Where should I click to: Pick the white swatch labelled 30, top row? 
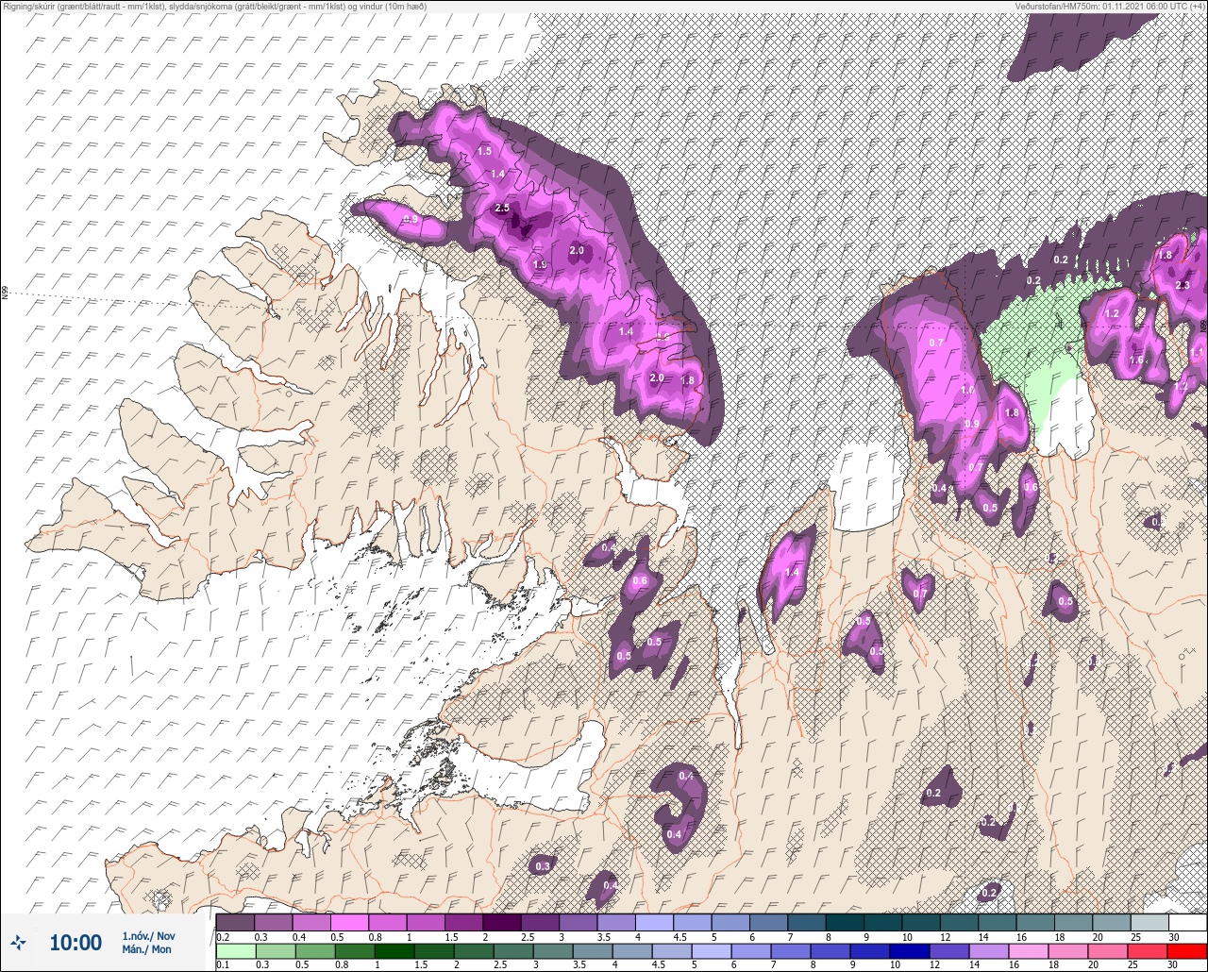(1187, 922)
